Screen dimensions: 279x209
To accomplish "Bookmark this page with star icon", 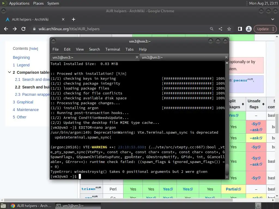I will click(x=229, y=29).
